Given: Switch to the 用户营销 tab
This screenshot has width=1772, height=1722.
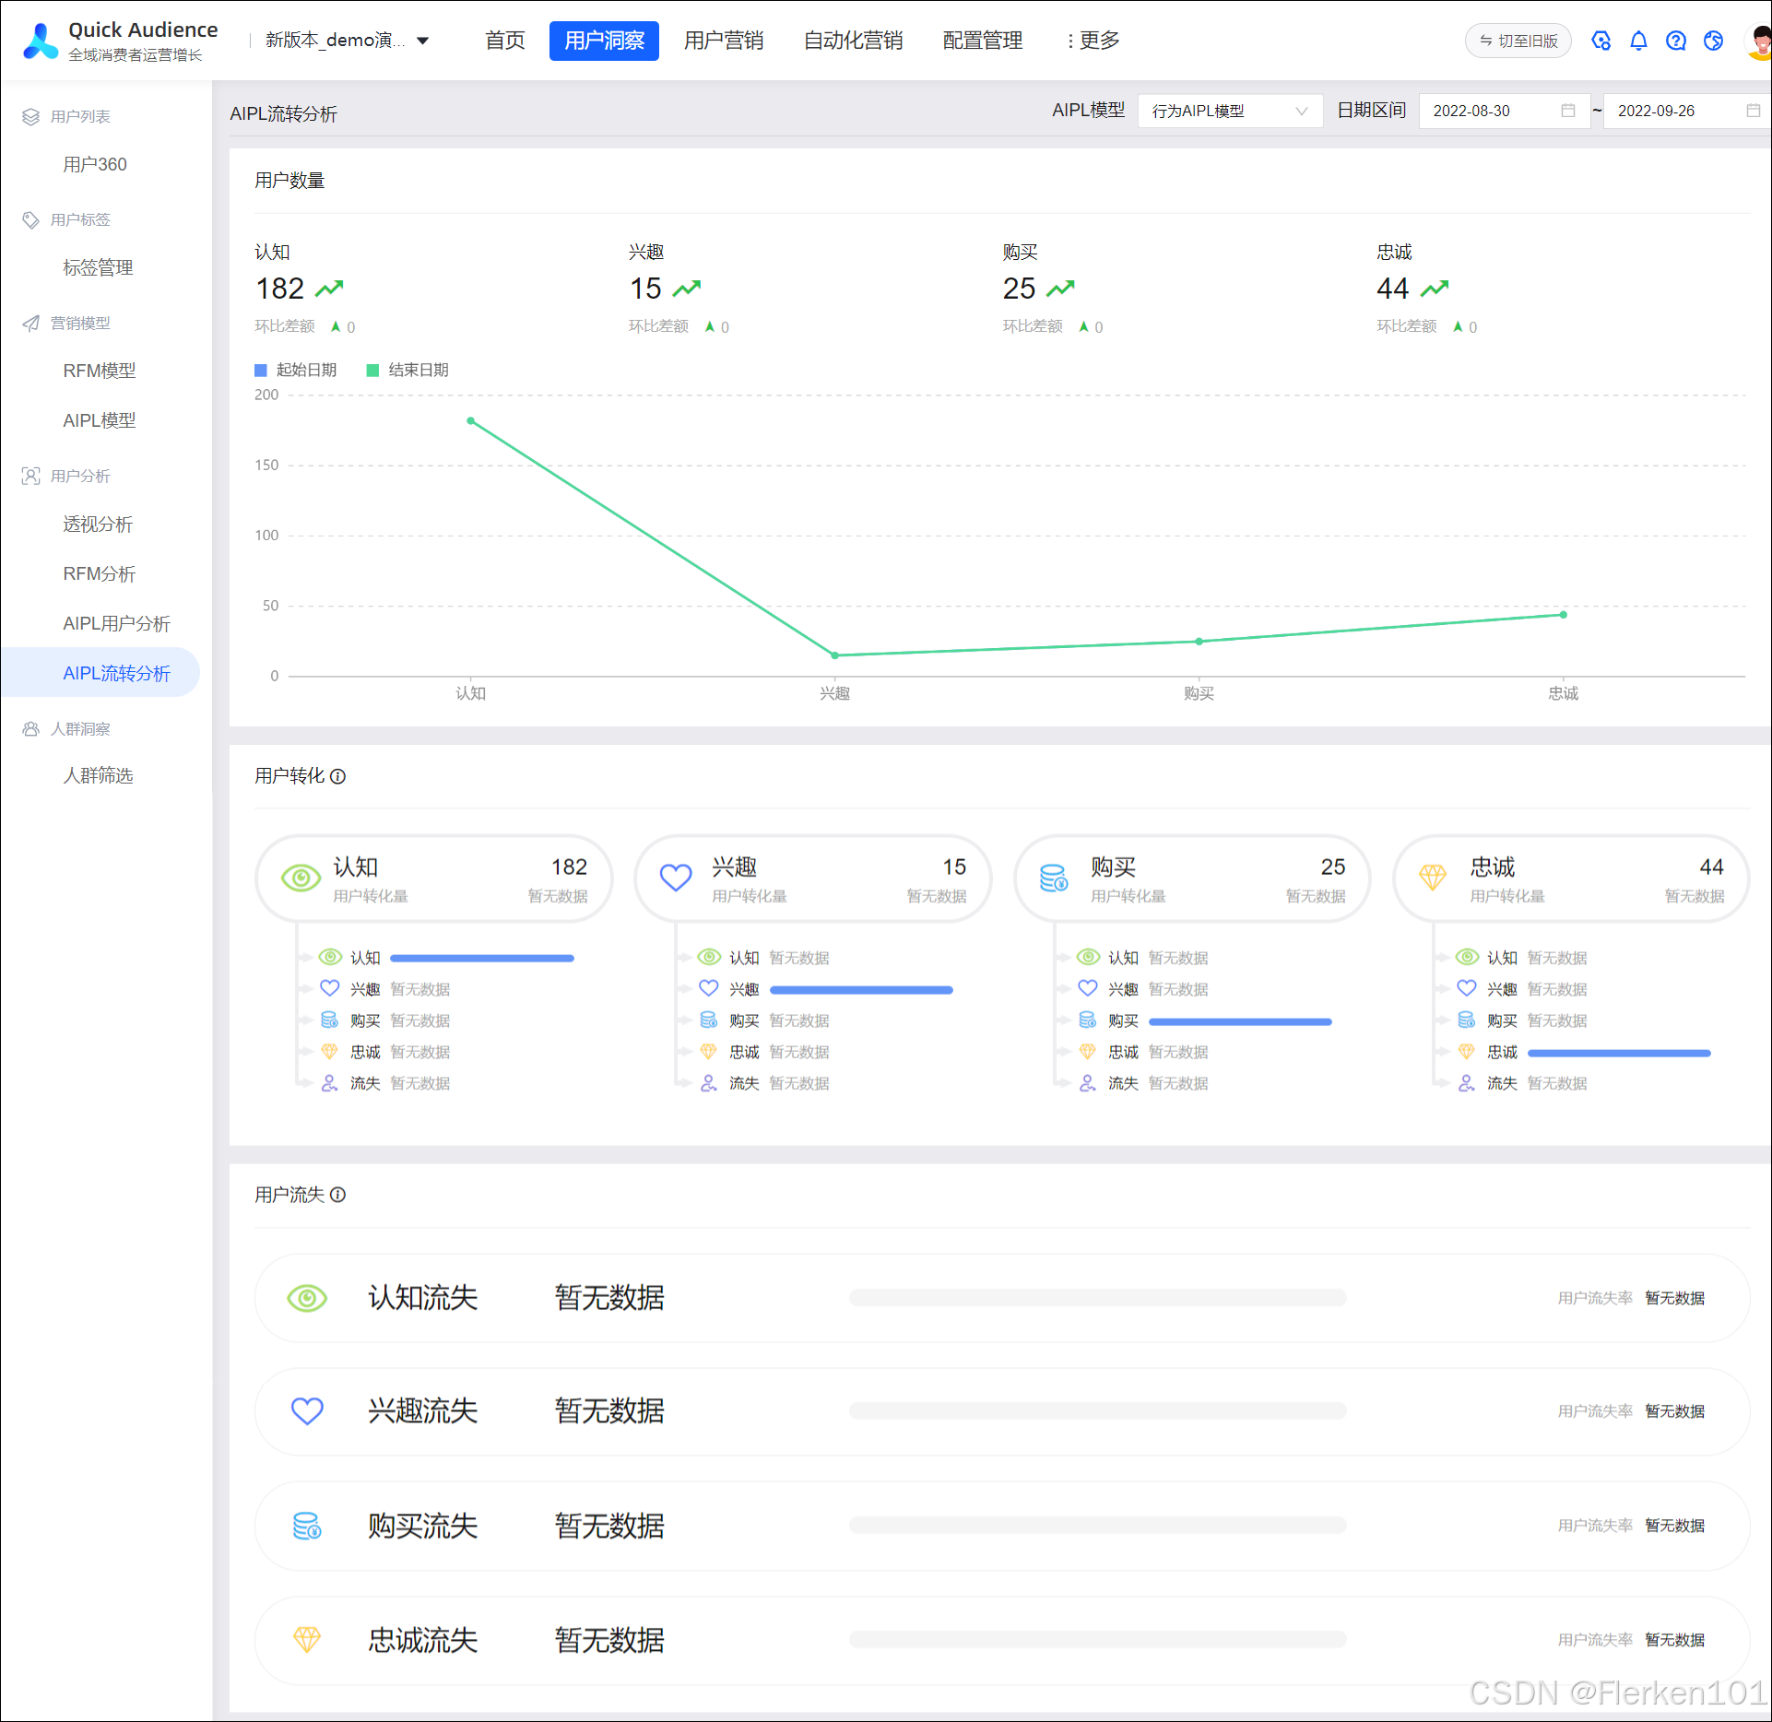Looking at the screenshot, I should point(724,41).
